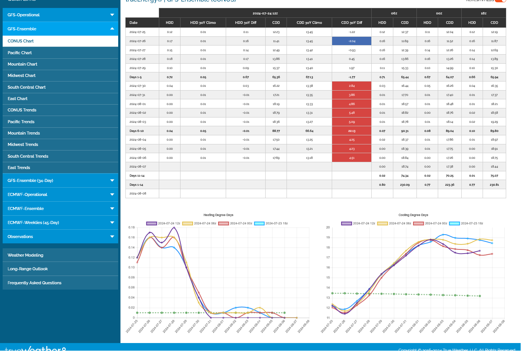The width and height of the screenshot is (521, 351).
Task: Toggle 2024-07-24 12z series in CDD legend
Action: (x=358, y=223)
